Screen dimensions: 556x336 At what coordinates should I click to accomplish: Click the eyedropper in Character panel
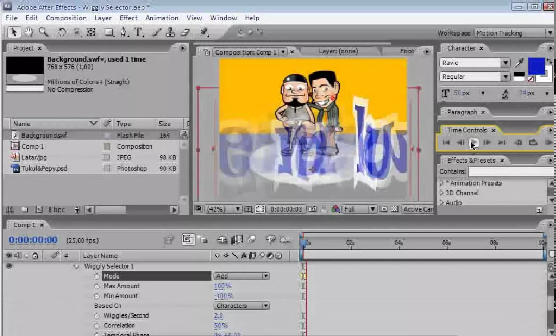[519, 63]
